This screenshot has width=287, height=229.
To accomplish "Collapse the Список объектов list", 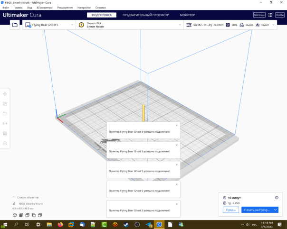I will click(14, 197).
